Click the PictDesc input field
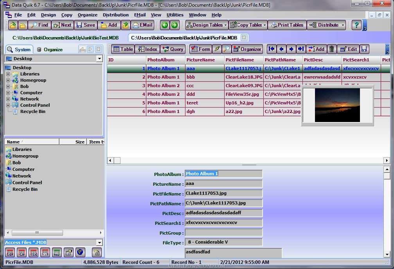 click(224, 213)
